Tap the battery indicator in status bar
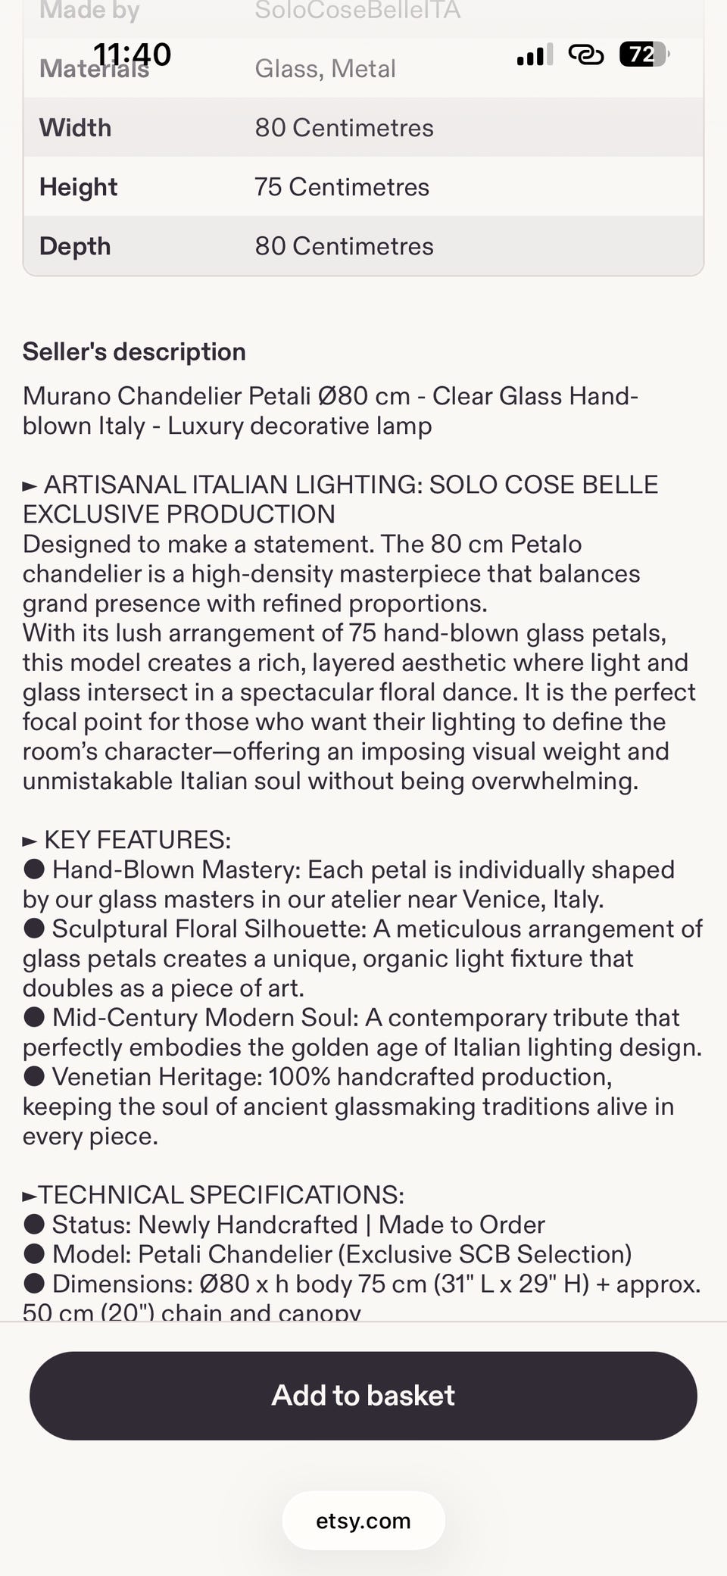The width and height of the screenshot is (727, 1576). (x=644, y=55)
